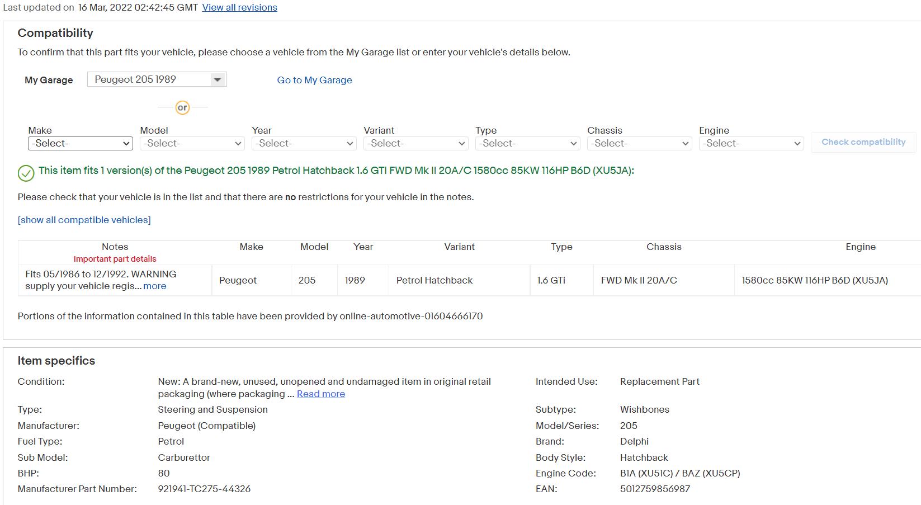Expand the Model select dropdown

pyautogui.click(x=192, y=144)
